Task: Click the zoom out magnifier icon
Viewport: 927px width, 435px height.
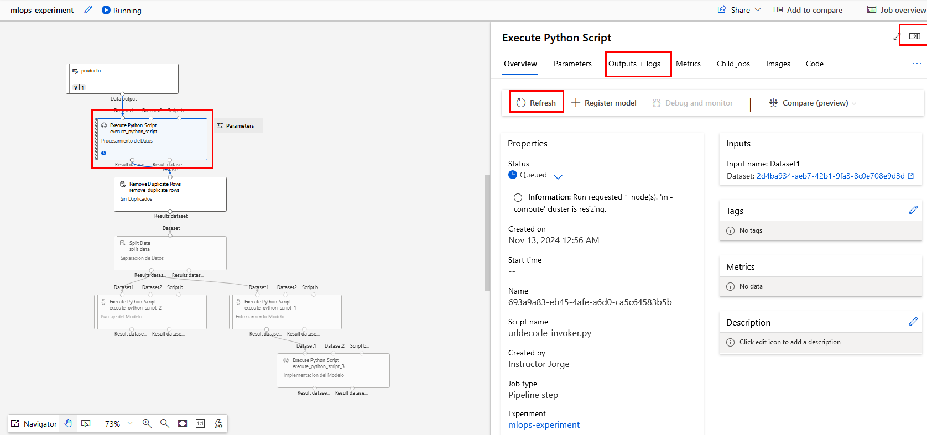Action: [x=164, y=423]
